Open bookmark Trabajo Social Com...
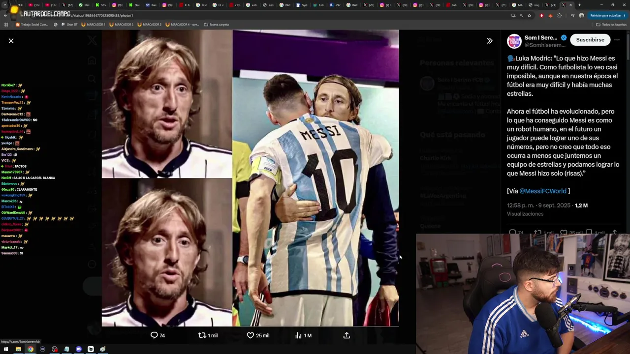Viewport: 630px width, 354px height. click(32, 24)
